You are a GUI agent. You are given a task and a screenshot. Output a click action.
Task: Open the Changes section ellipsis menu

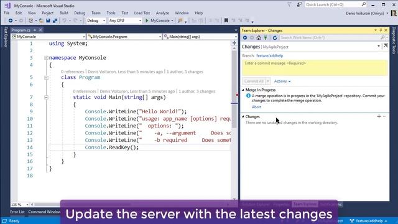click(x=385, y=116)
